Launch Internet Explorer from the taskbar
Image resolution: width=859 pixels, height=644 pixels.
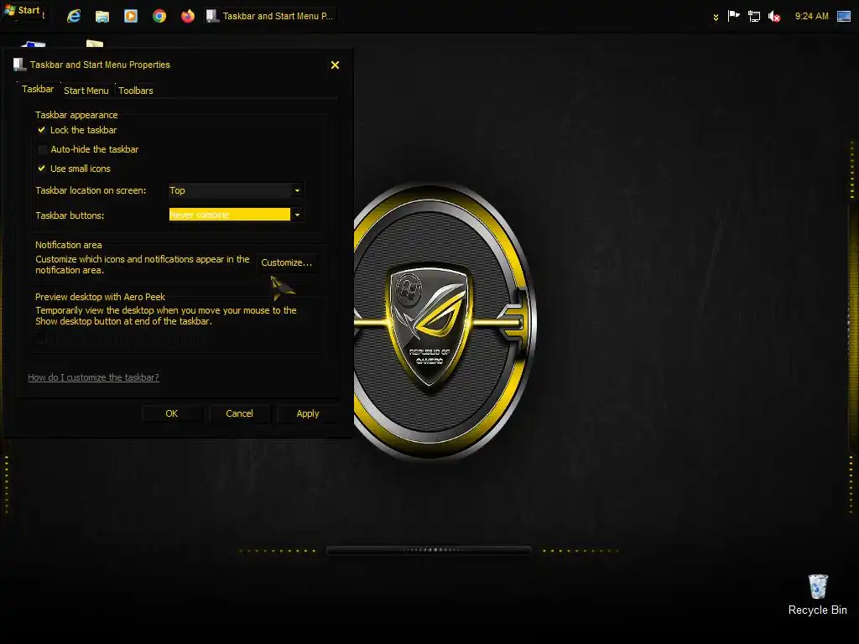[74, 16]
